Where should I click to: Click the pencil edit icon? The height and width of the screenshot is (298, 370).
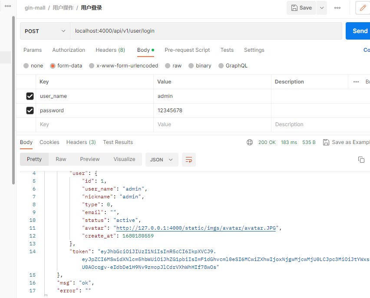coord(363,8)
